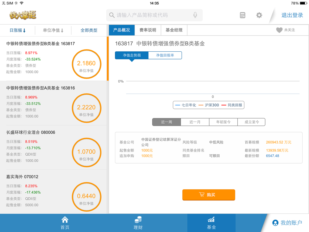Click the Wi-Fi icon in status bar
Viewport: 309px width, 232px height.
[x=22, y=3]
